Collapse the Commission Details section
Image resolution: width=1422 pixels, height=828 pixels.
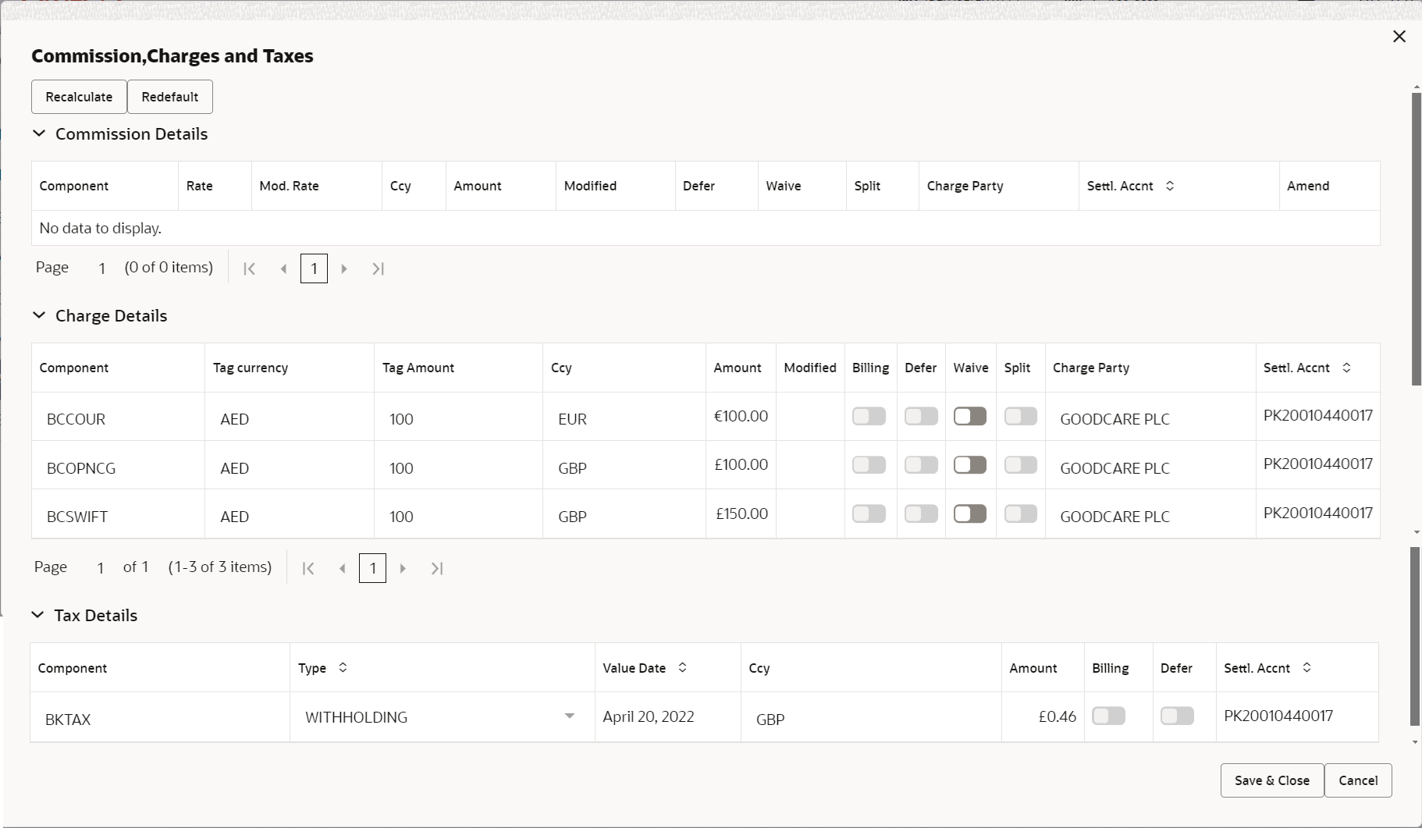point(39,133)
